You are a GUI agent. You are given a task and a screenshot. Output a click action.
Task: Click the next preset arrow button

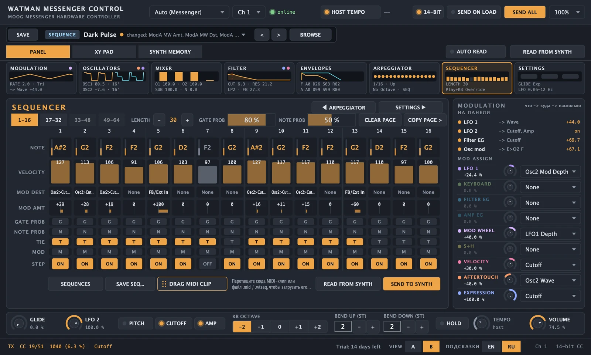[x=279, y=35]
